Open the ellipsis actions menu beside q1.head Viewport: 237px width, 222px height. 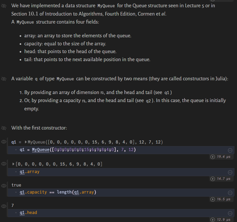click(x=230, y=213)
